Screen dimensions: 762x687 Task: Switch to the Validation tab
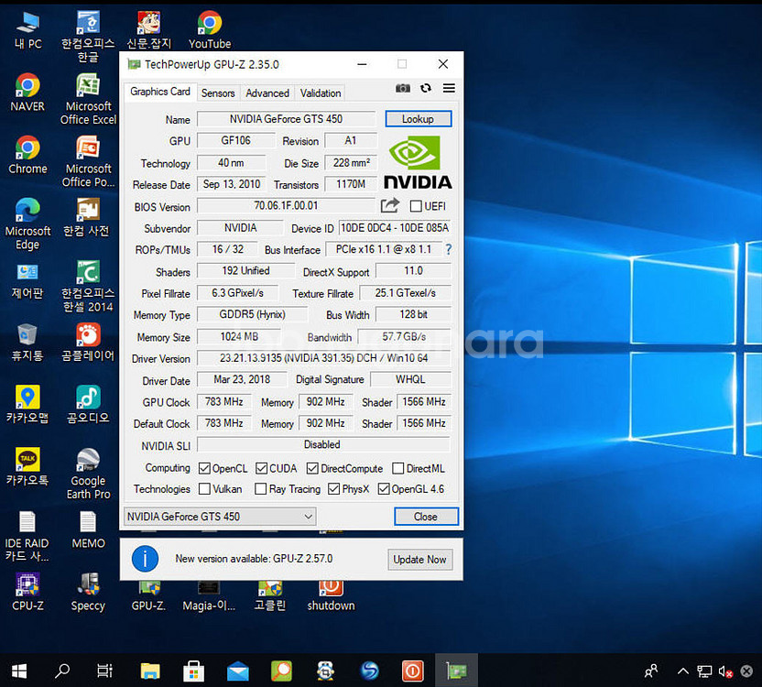click(321, 93)
